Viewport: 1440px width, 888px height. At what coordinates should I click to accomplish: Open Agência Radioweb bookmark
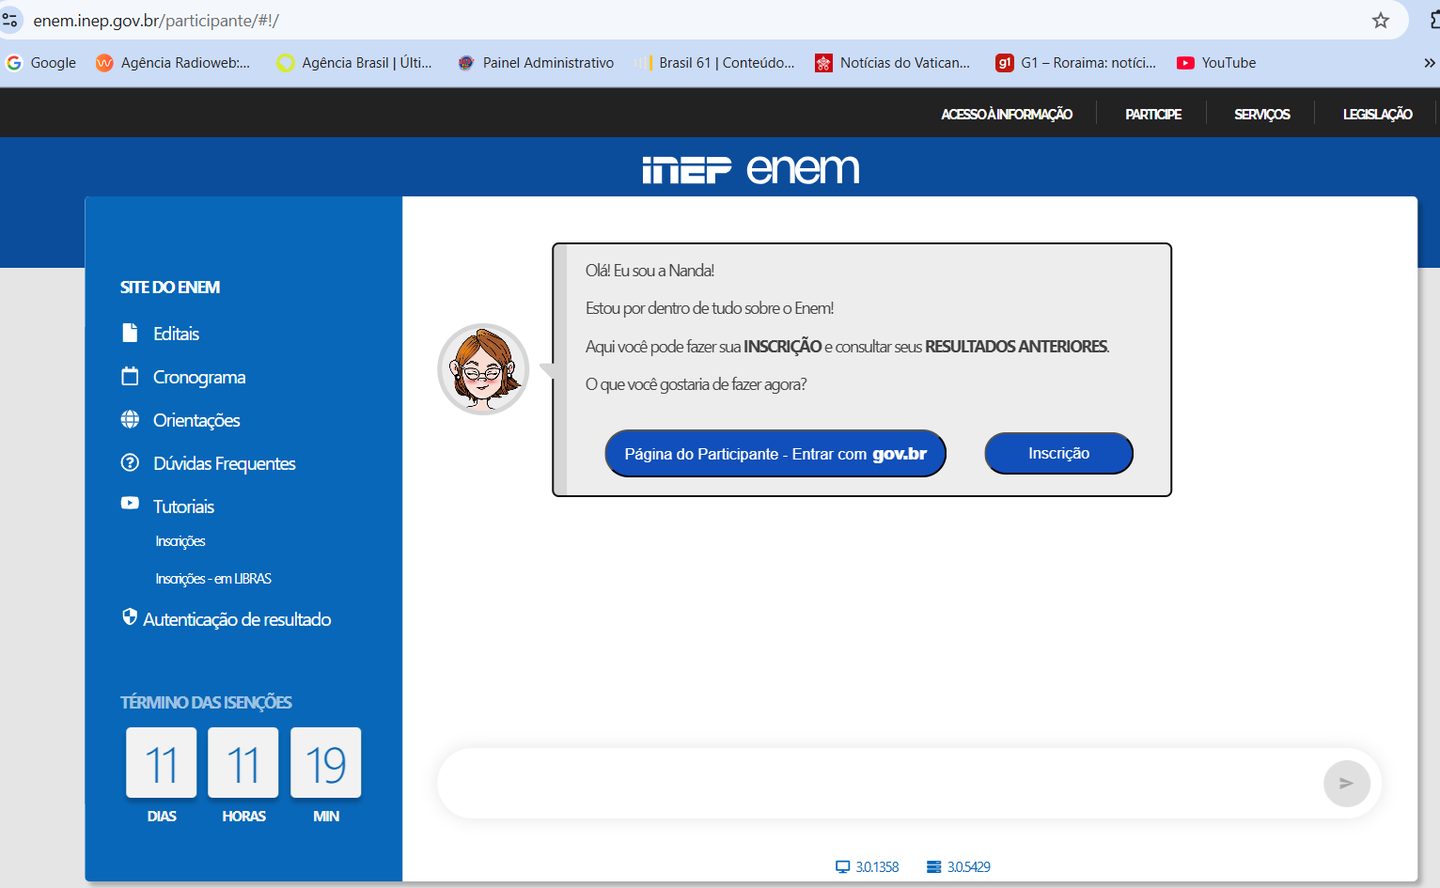[x=173, y=63]
